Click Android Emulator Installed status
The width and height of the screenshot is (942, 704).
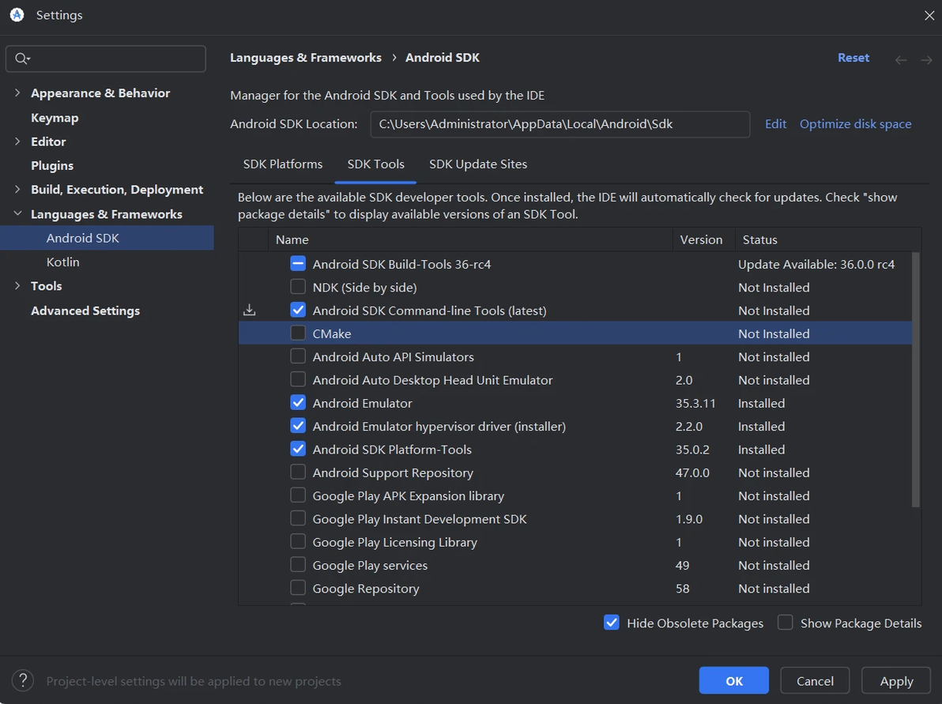click(761, 403)
